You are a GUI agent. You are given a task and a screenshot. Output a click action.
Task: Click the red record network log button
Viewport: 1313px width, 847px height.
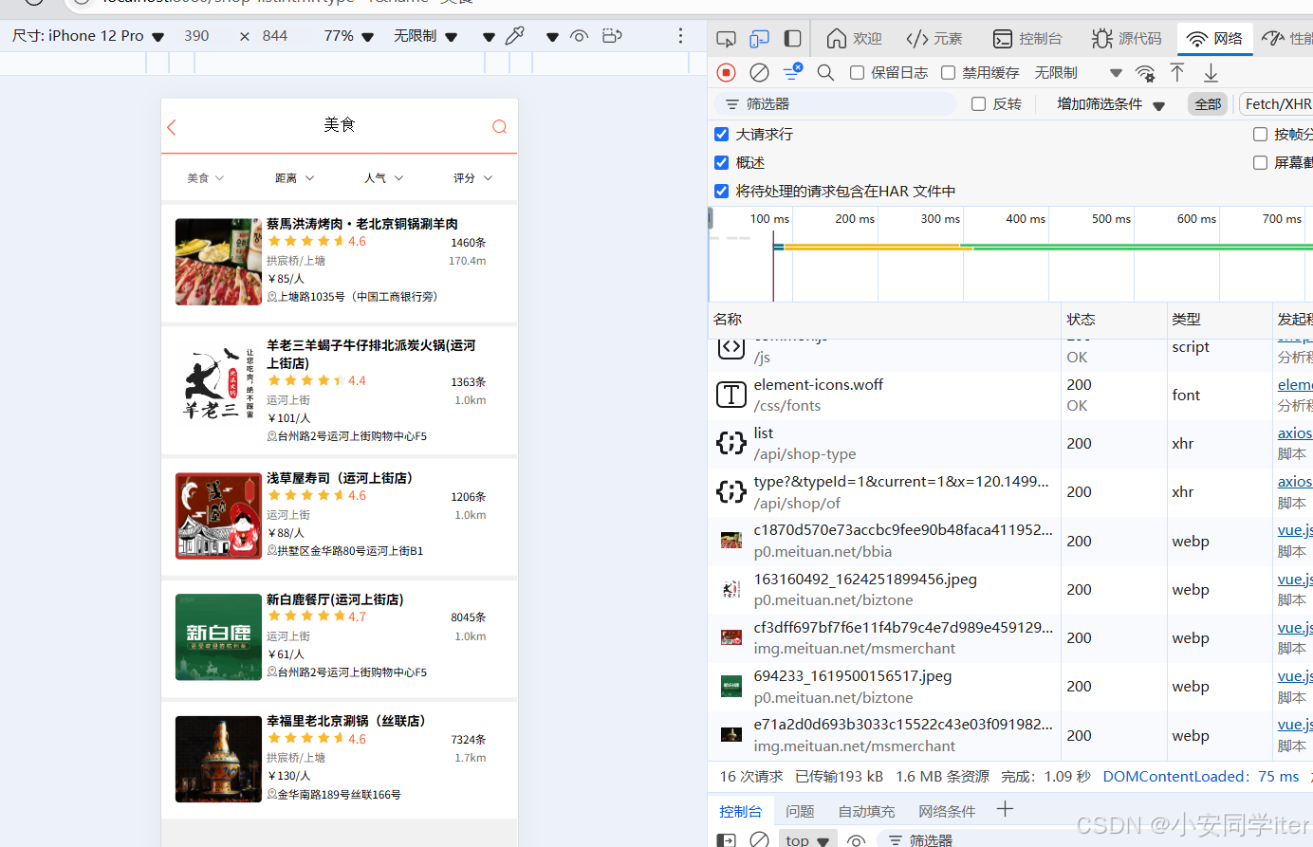tap(727, 72)
